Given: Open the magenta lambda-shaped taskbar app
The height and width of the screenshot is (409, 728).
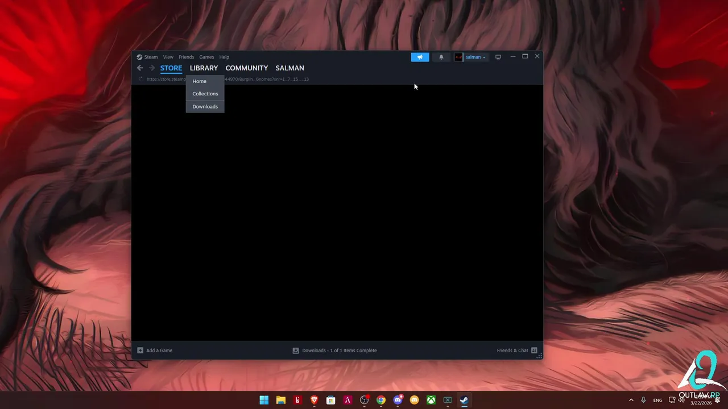Looking at the screenshot, I should pos(348,400).
